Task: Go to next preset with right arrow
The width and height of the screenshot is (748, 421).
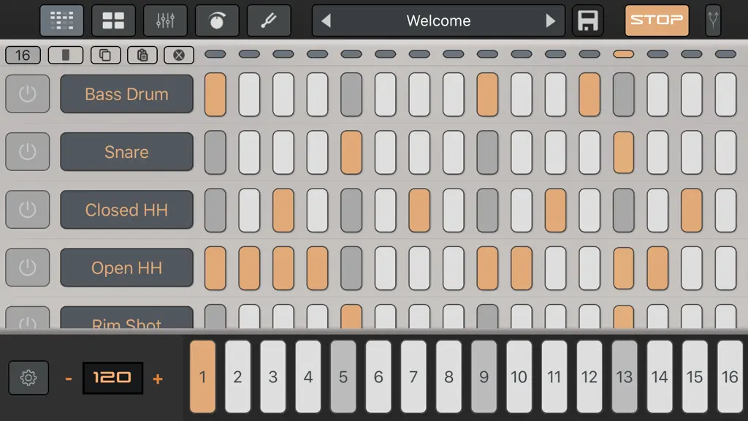Action: point(551,20)
